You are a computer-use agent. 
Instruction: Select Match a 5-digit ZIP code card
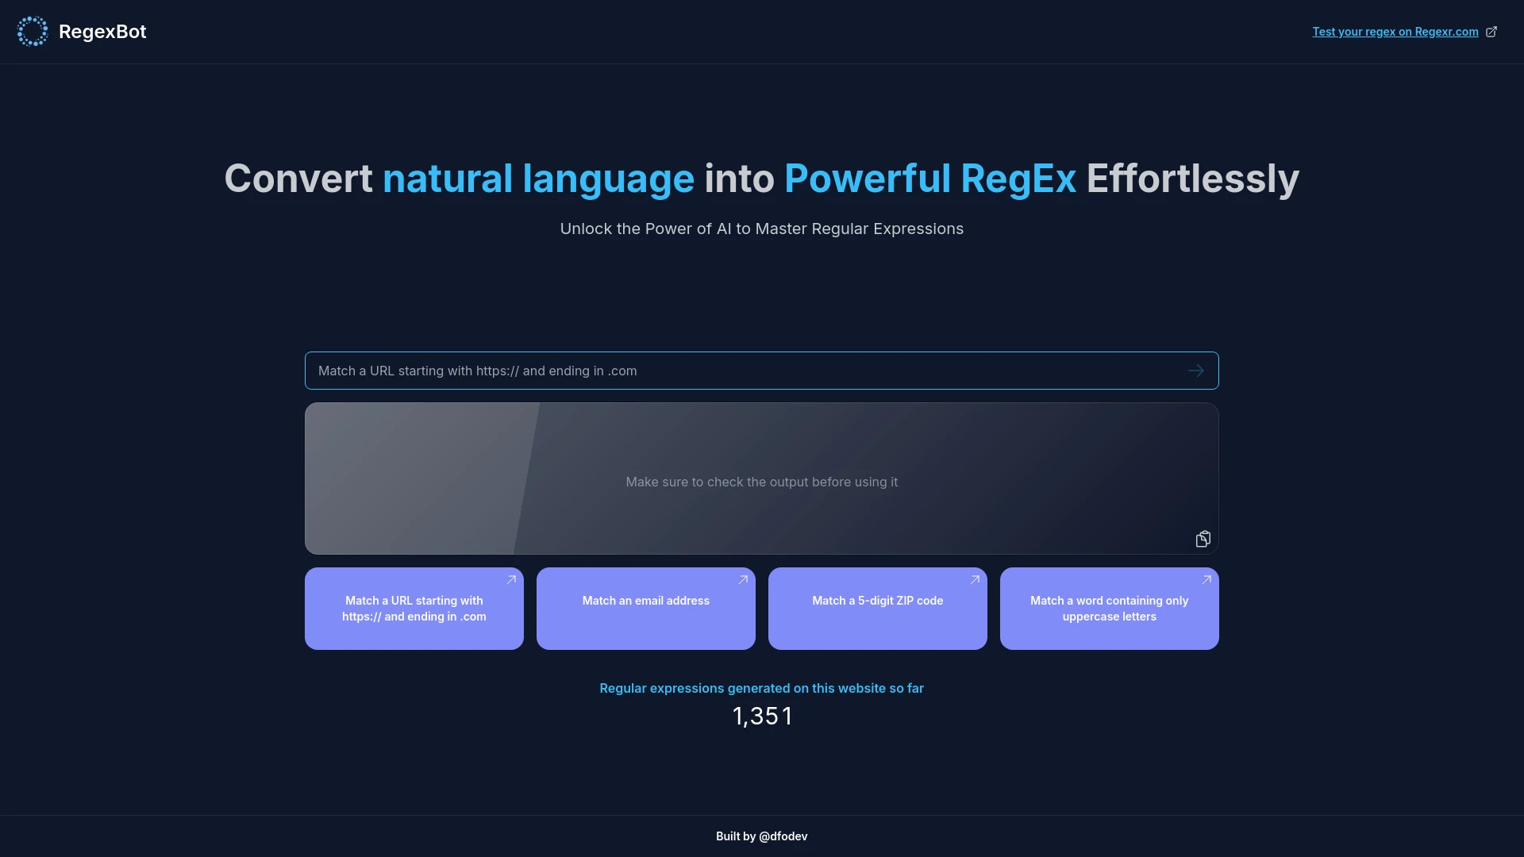[877, 608]
